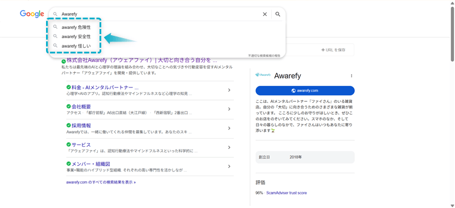
Task: Click the 評価 heading text
Action: 260,183
